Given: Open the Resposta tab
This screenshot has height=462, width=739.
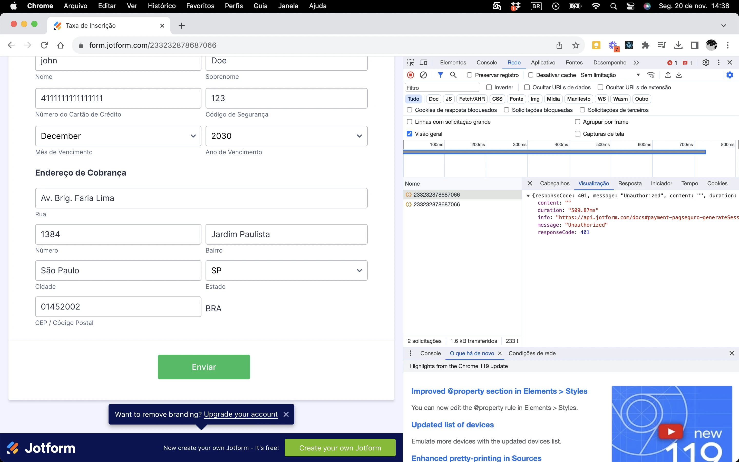Looking at the screenshot, I should [630, 183].
